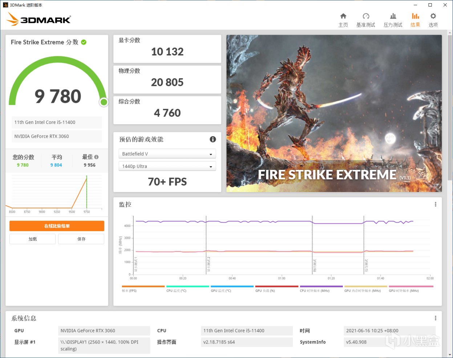Open the 1440p Ultra resolution dropdown
This screenshot has height=358, width=453.
pos(167,166)
